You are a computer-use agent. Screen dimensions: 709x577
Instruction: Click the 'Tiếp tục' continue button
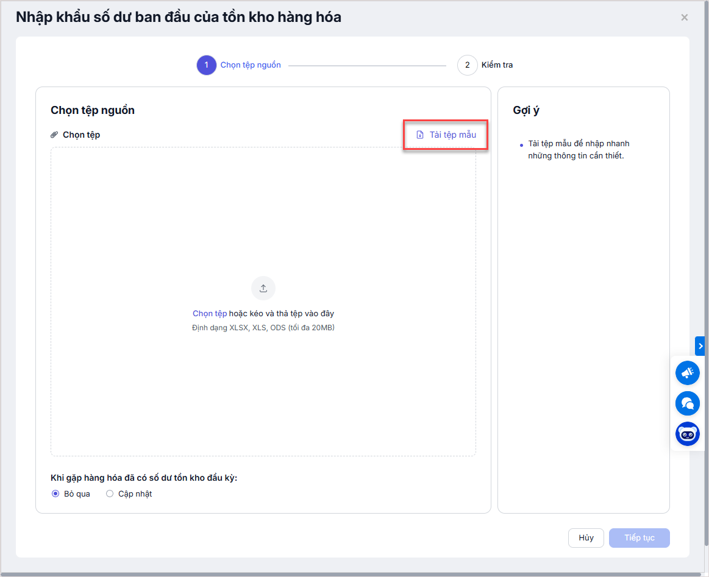(640, 537)
